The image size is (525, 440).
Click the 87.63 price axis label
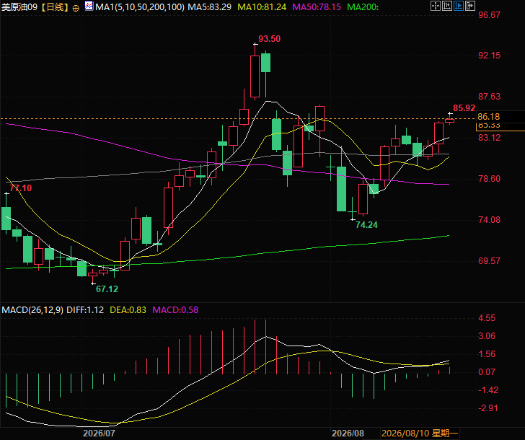point(489,97)
